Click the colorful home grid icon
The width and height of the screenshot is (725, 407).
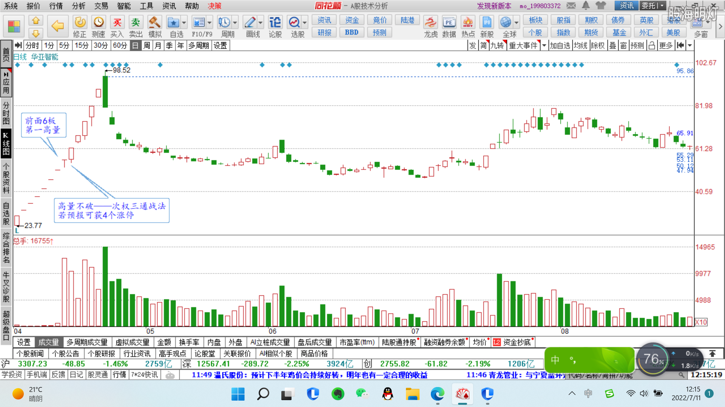[x=14, y=26]
